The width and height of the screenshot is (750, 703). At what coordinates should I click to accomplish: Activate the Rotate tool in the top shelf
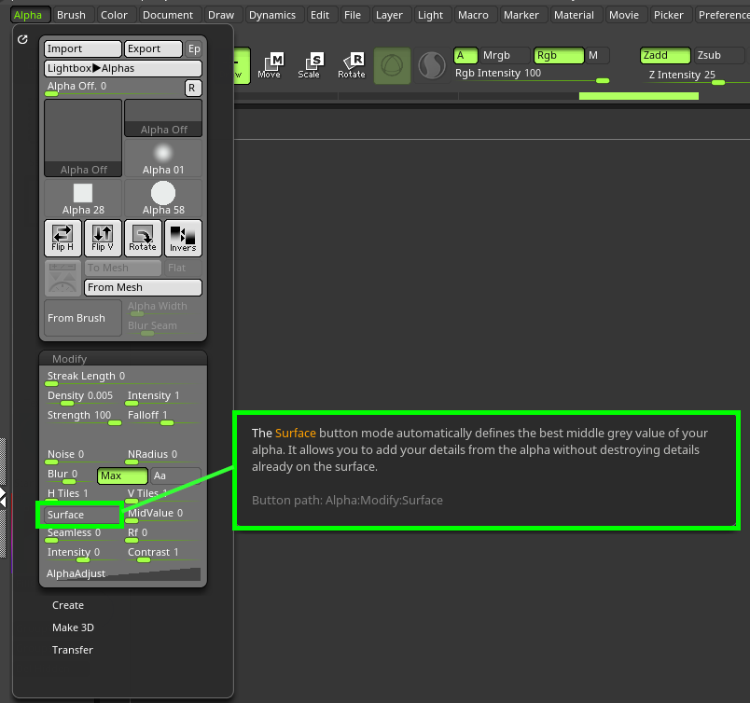[352, 65]
